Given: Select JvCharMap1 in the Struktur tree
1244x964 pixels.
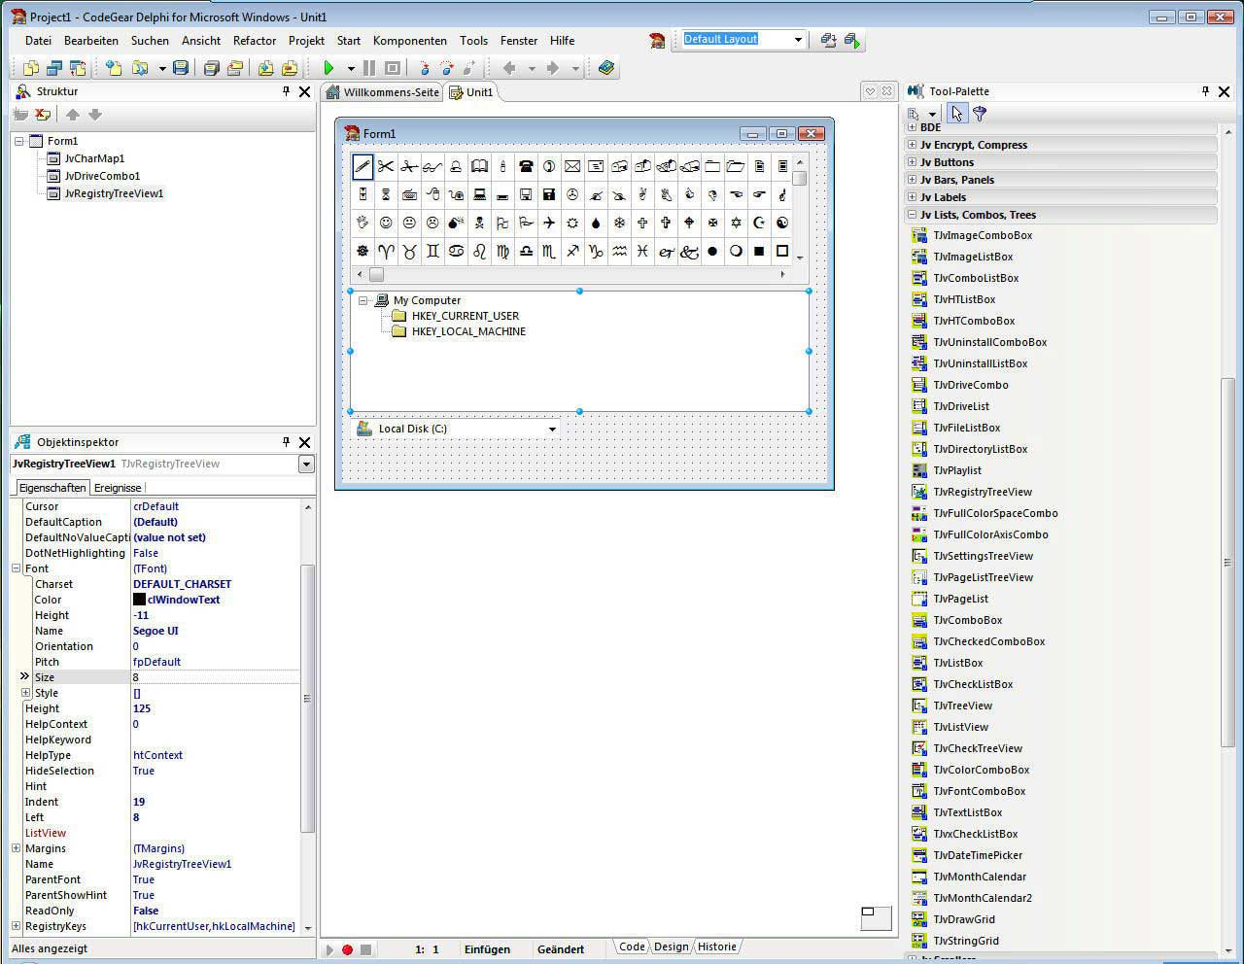Looking at the screenshot, I should click(x=94, y=158).
